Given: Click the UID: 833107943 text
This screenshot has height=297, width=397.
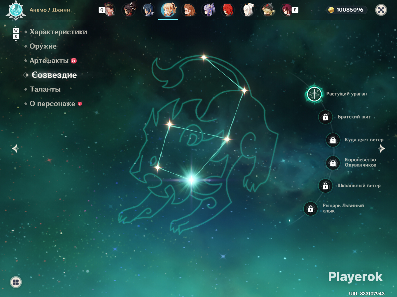Looking at the screenshot, I should pyautogui.click(x=367, y=293).
